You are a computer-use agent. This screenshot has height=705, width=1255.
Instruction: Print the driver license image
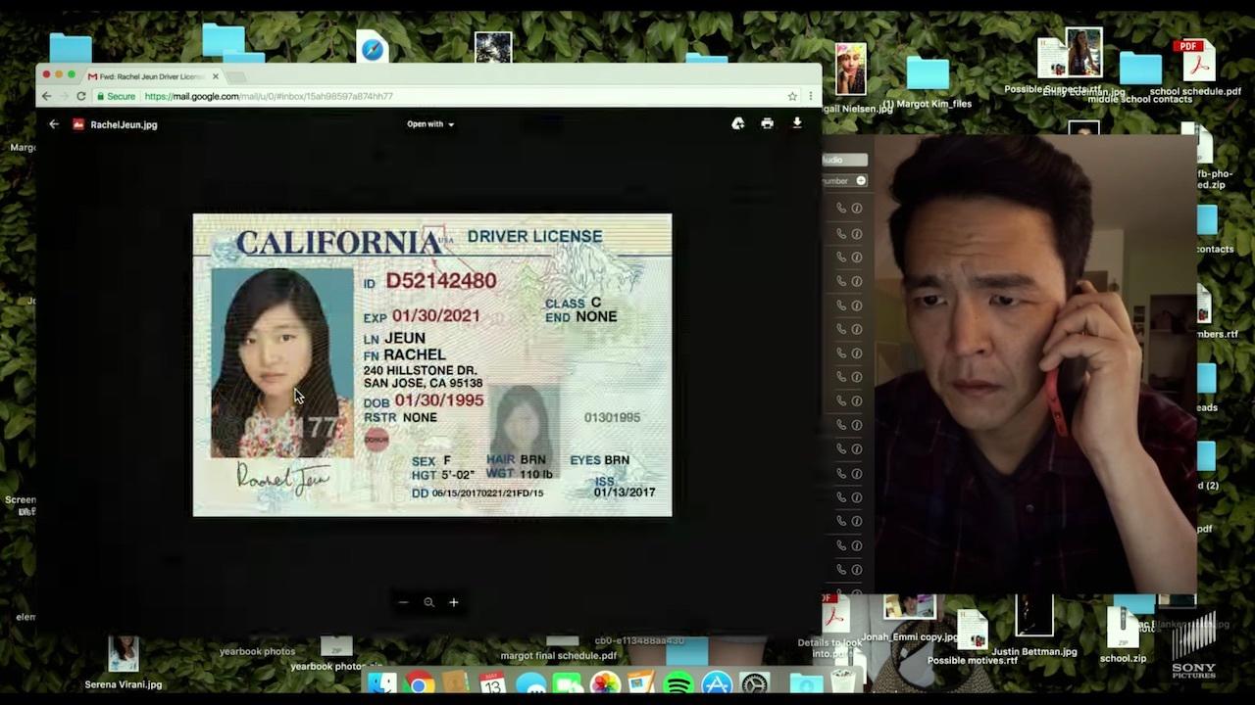767,123
